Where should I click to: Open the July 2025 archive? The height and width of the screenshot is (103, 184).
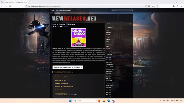click(108, 74)
